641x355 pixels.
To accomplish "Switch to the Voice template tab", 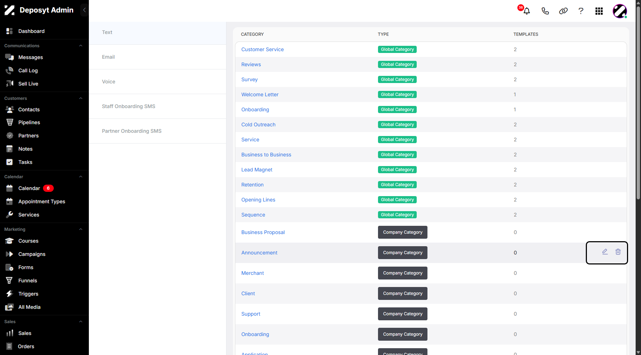I will pyautogui.click(x=158, y=82).
